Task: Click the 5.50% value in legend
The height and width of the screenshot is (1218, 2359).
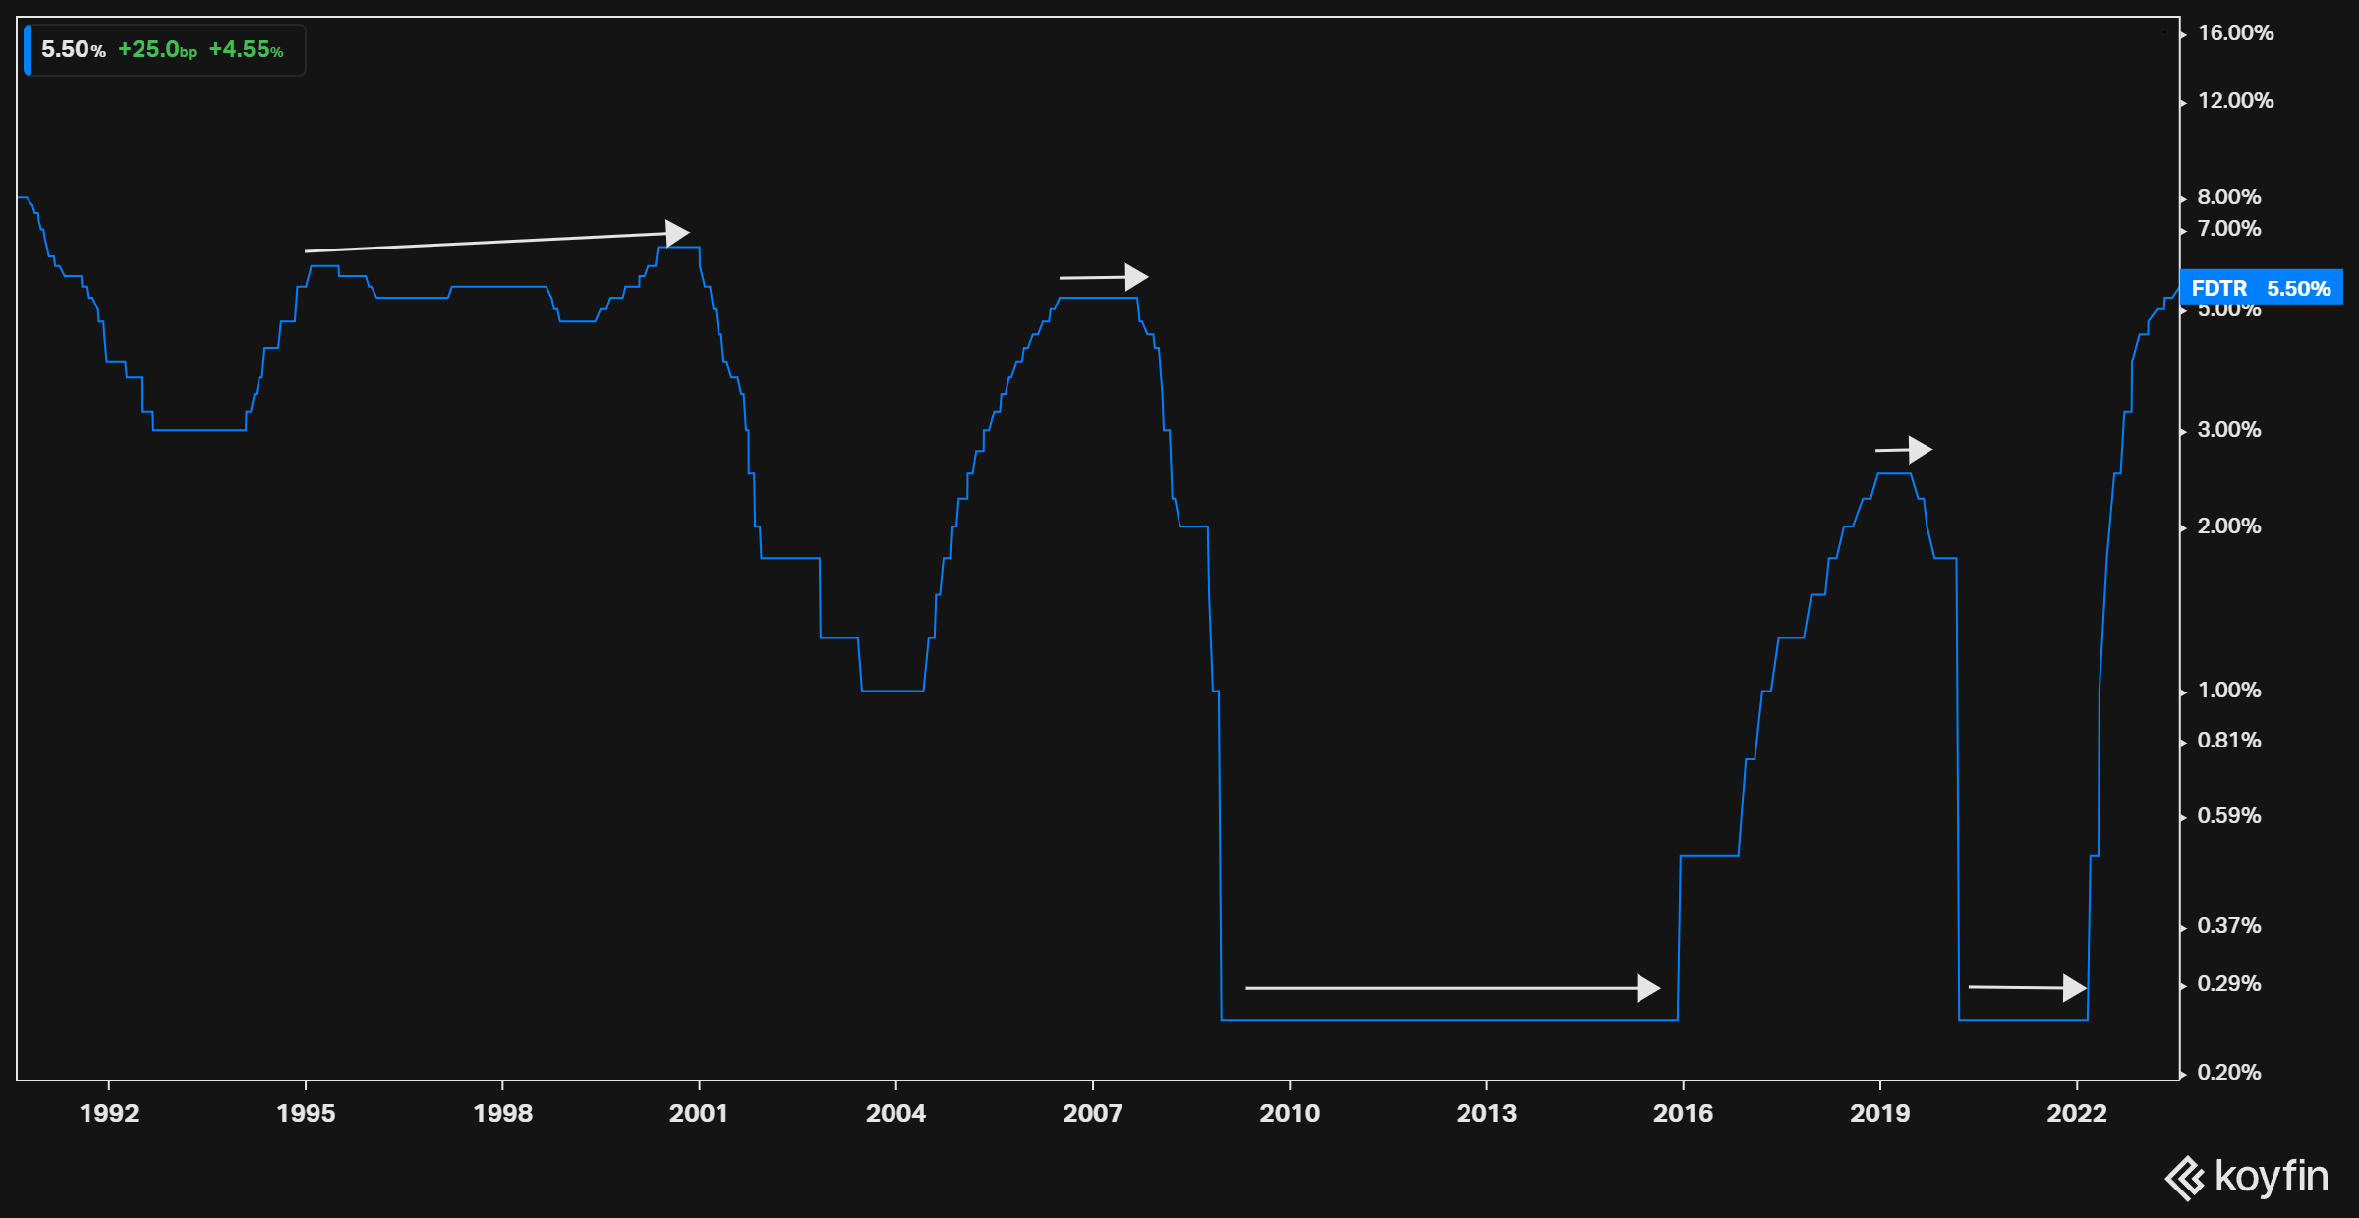Action: pyautogui.click(x=73, y=50)
